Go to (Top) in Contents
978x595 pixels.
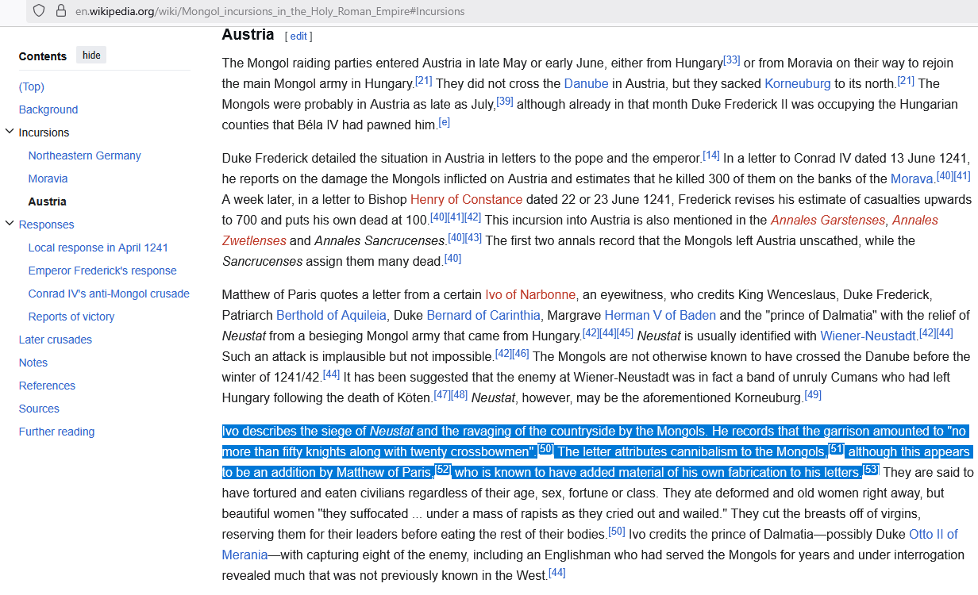point(32,86)
